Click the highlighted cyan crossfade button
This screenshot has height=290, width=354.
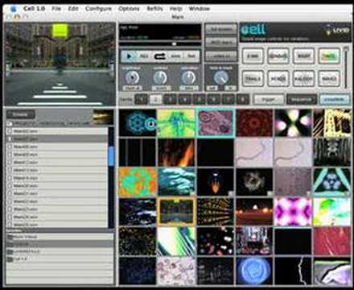click(335, 100)
